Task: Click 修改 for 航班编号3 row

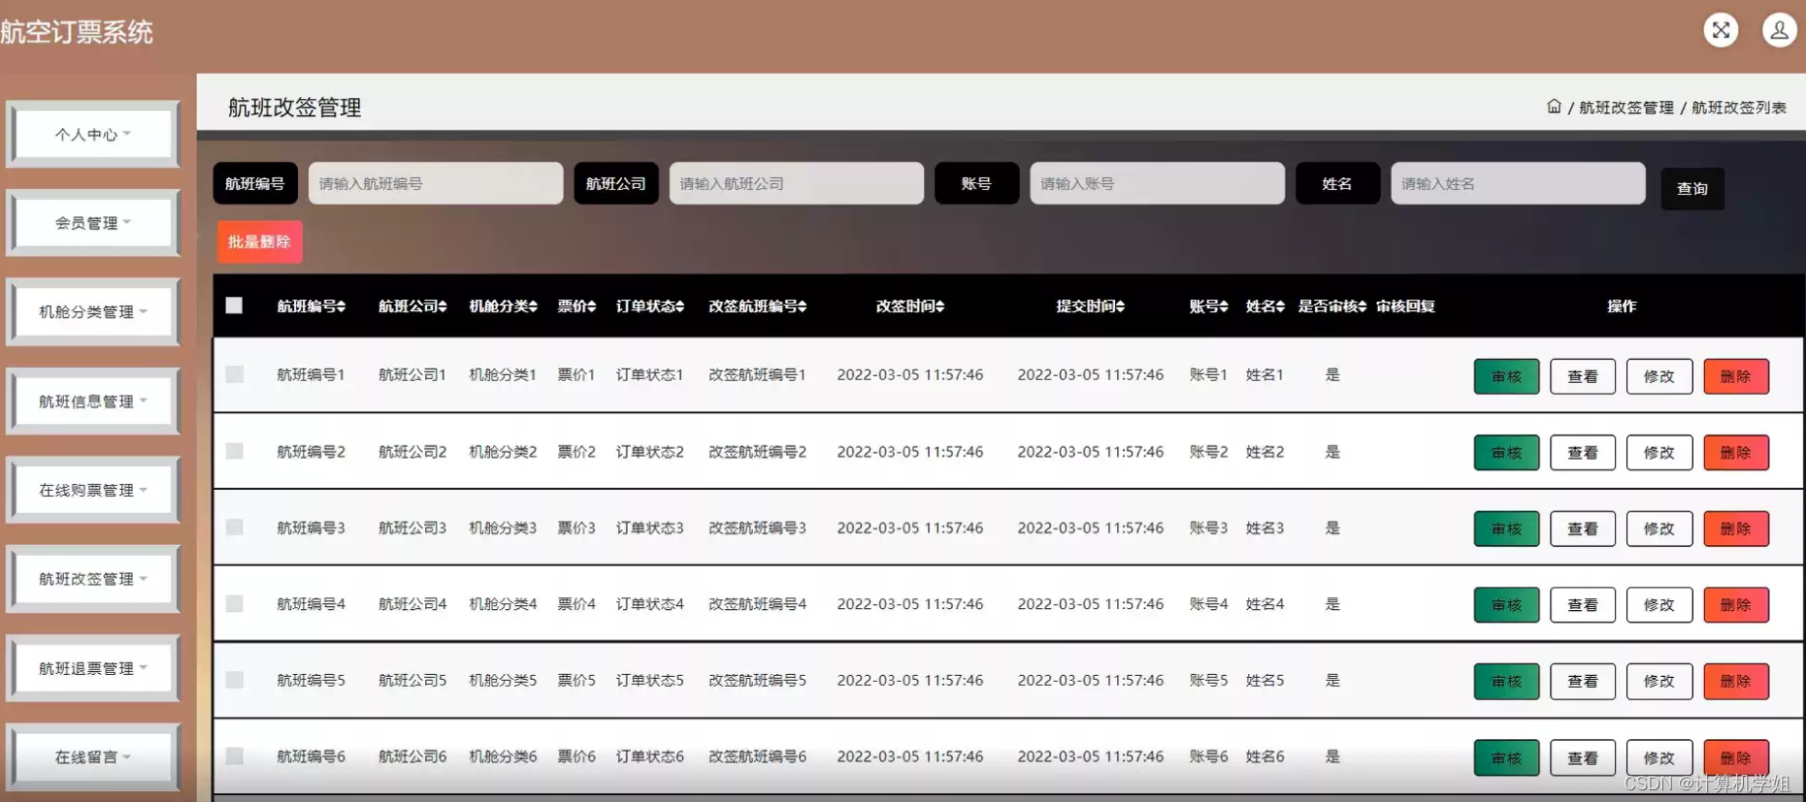Action: pyautogui.click(x=1659, y=529)
